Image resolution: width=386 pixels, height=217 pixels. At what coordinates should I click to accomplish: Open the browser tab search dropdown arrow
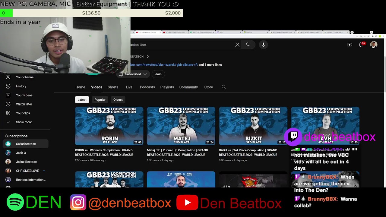372,32
